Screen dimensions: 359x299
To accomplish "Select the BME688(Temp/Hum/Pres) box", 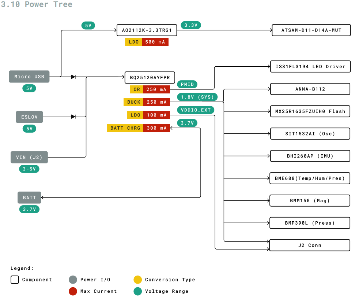I will coord(310,178).
